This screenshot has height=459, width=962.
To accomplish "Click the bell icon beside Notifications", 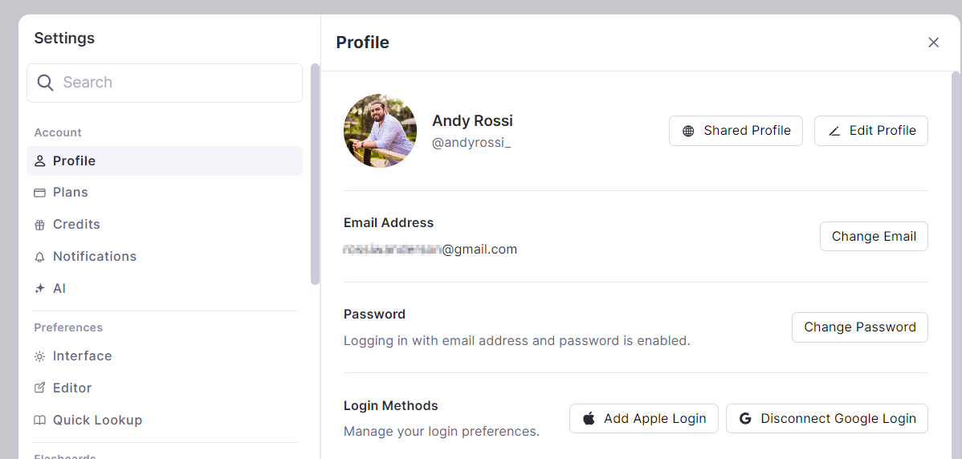I will point(39,257).
